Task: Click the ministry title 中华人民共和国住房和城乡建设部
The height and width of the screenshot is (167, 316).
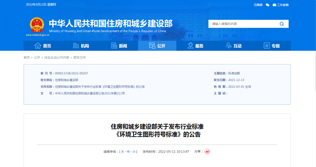Action: [111, 24]
